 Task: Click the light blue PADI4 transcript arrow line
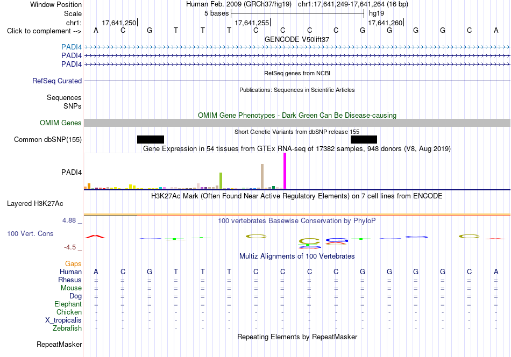coord(297,47)
